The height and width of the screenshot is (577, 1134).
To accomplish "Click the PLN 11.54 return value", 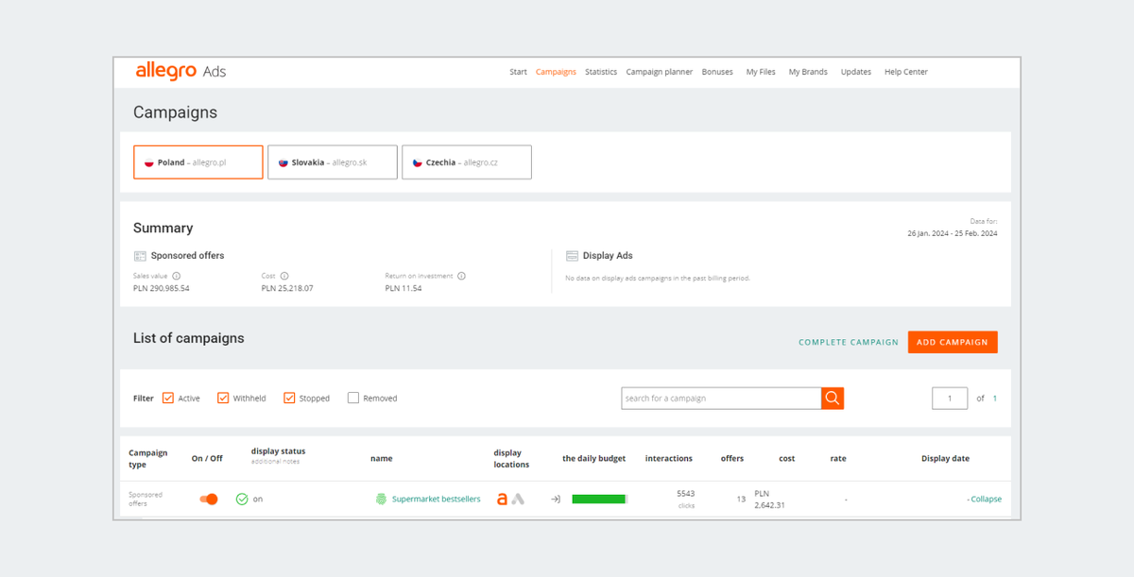I will 404,288.
